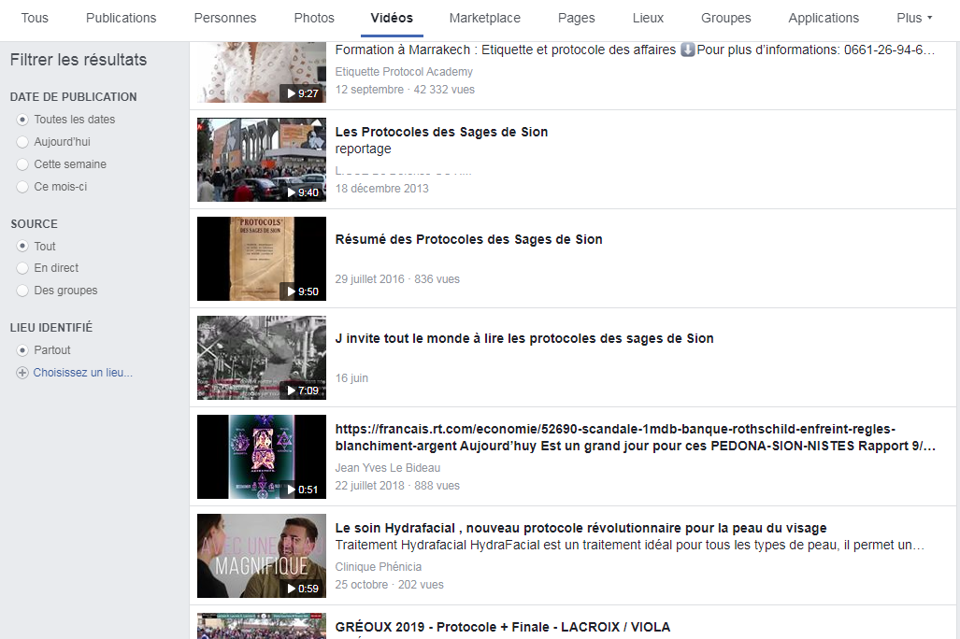The width and height of the screenshot is (960, 639).
Task: Select the Toutes les dates radio button
Action: (x=22, y=120)
